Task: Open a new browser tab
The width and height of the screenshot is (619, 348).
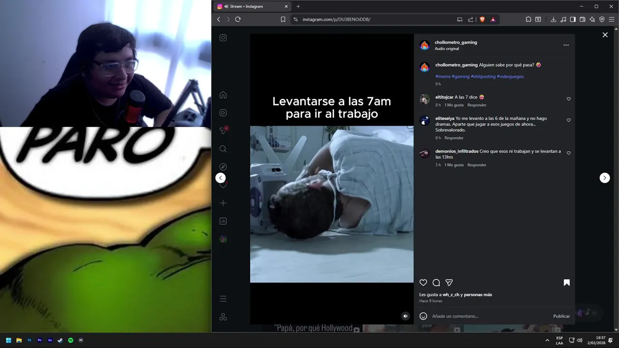Action: point(298,6)
